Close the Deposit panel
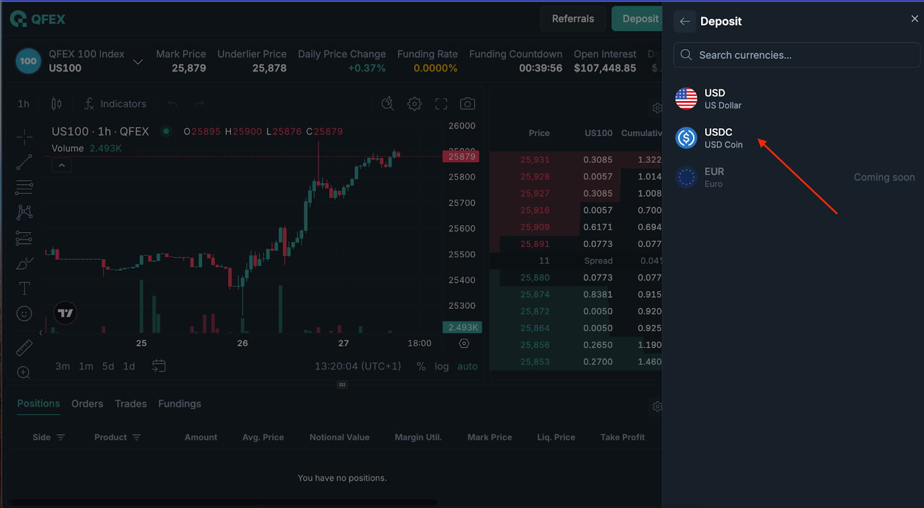 pos(915,18)
